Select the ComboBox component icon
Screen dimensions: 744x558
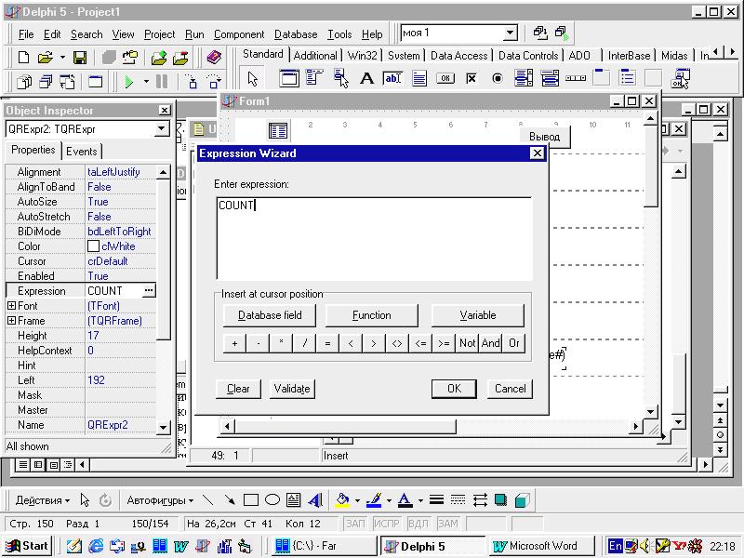pyautogui.click(x=550, y=78)
